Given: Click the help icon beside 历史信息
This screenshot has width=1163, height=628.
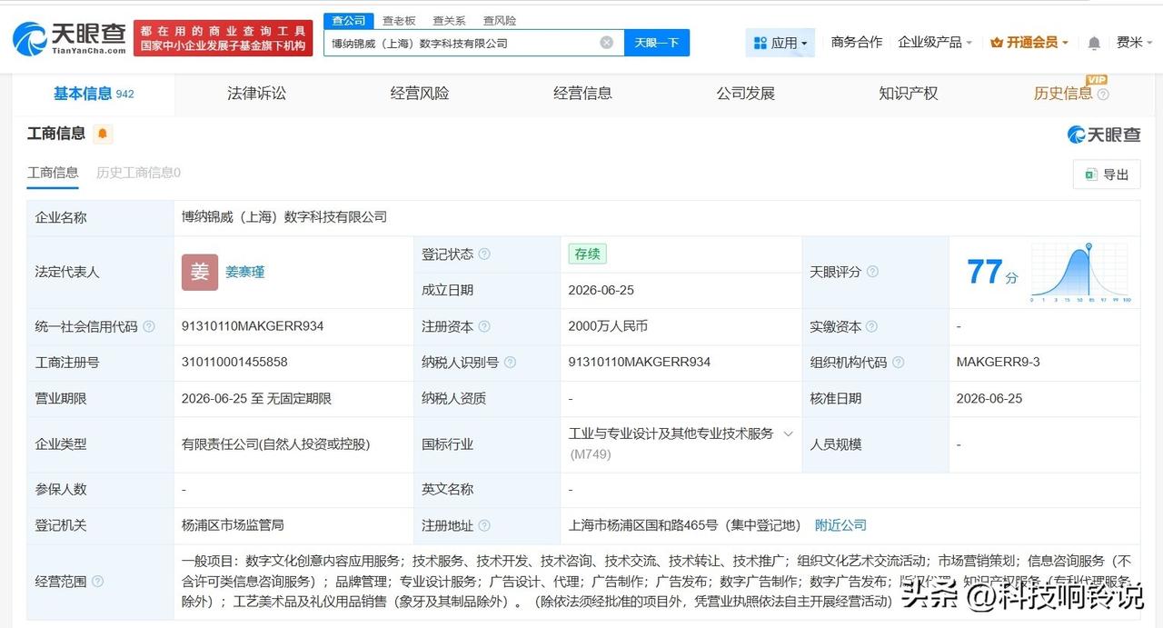Looking at the screenshot, I should [1103, 94].
